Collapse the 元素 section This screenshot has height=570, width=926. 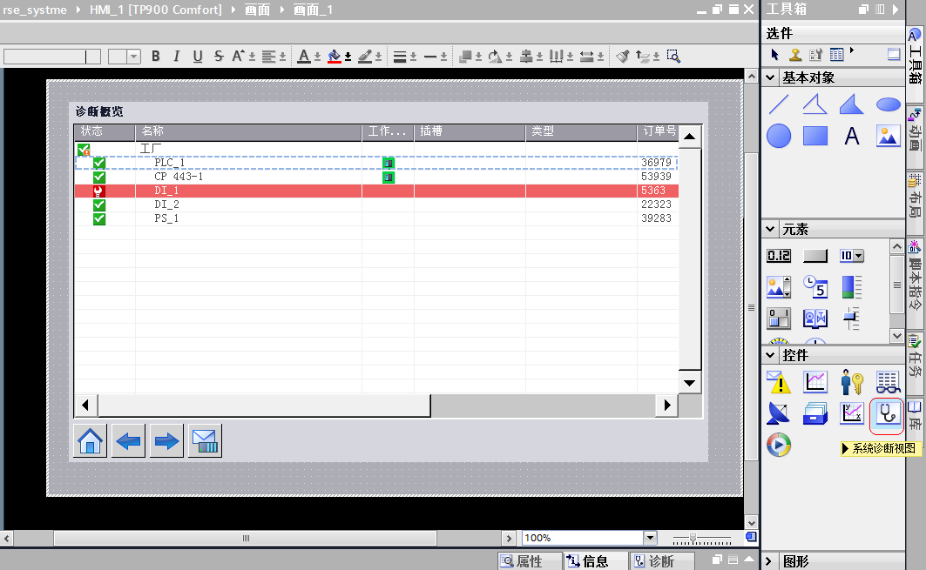[770, 229]
